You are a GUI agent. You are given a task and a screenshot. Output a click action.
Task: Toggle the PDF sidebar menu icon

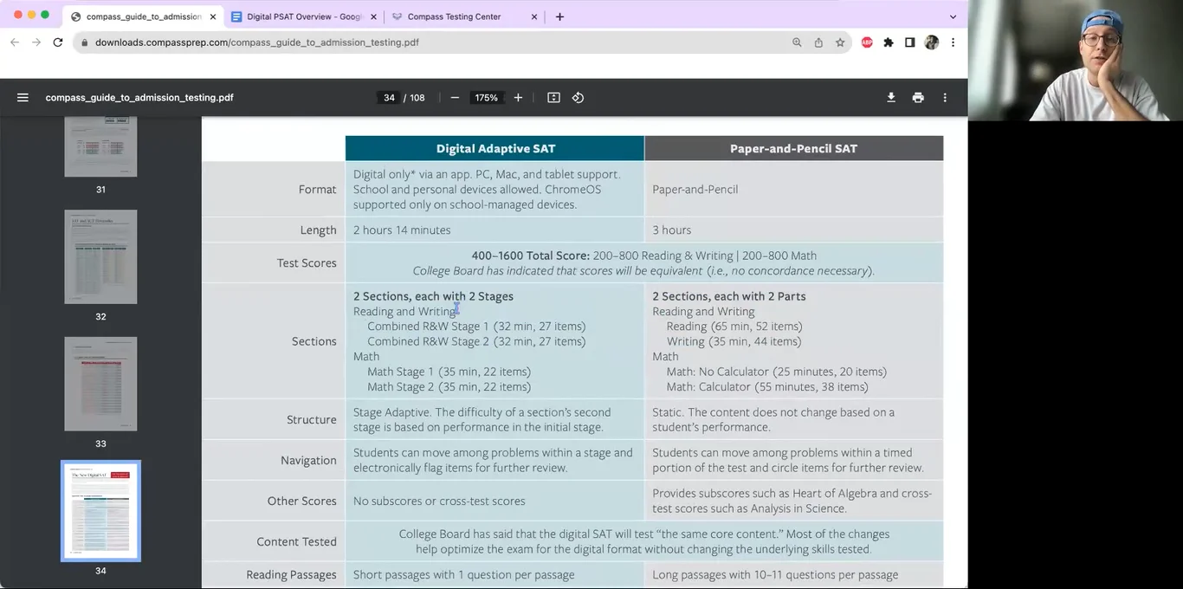click(x=23, y=98)
